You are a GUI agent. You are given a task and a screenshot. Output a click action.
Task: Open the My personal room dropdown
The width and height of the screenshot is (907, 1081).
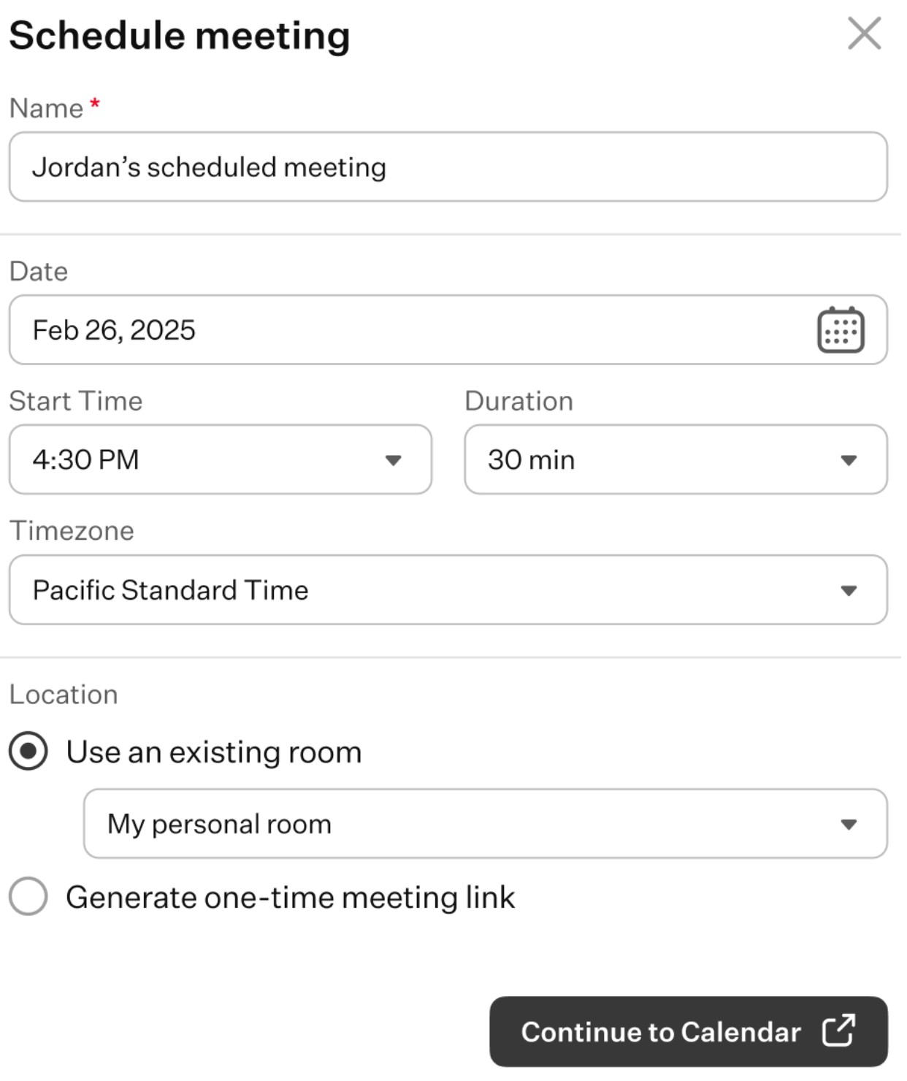[486, 823]
